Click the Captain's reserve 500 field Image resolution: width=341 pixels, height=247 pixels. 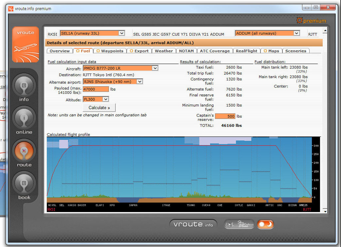[225, 116]
